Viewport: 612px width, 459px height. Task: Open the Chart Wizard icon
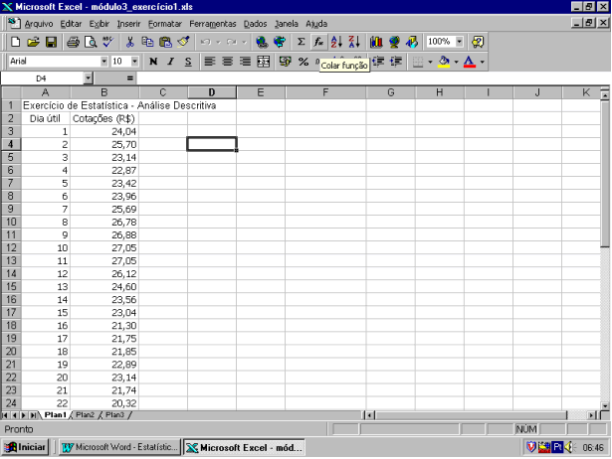click(376, 43)
